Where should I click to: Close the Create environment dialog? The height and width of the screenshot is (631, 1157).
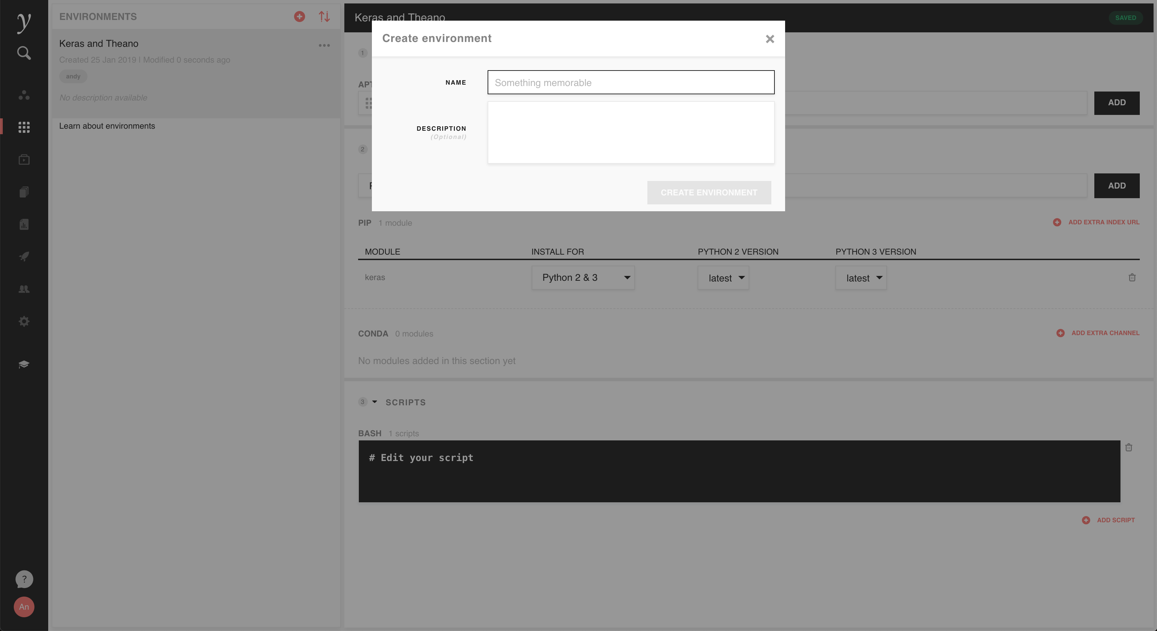(x=769, y=39)
